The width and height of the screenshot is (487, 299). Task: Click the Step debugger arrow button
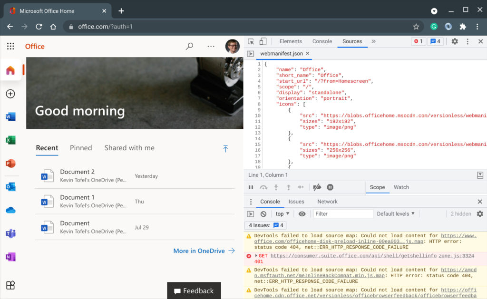(301, 187)
